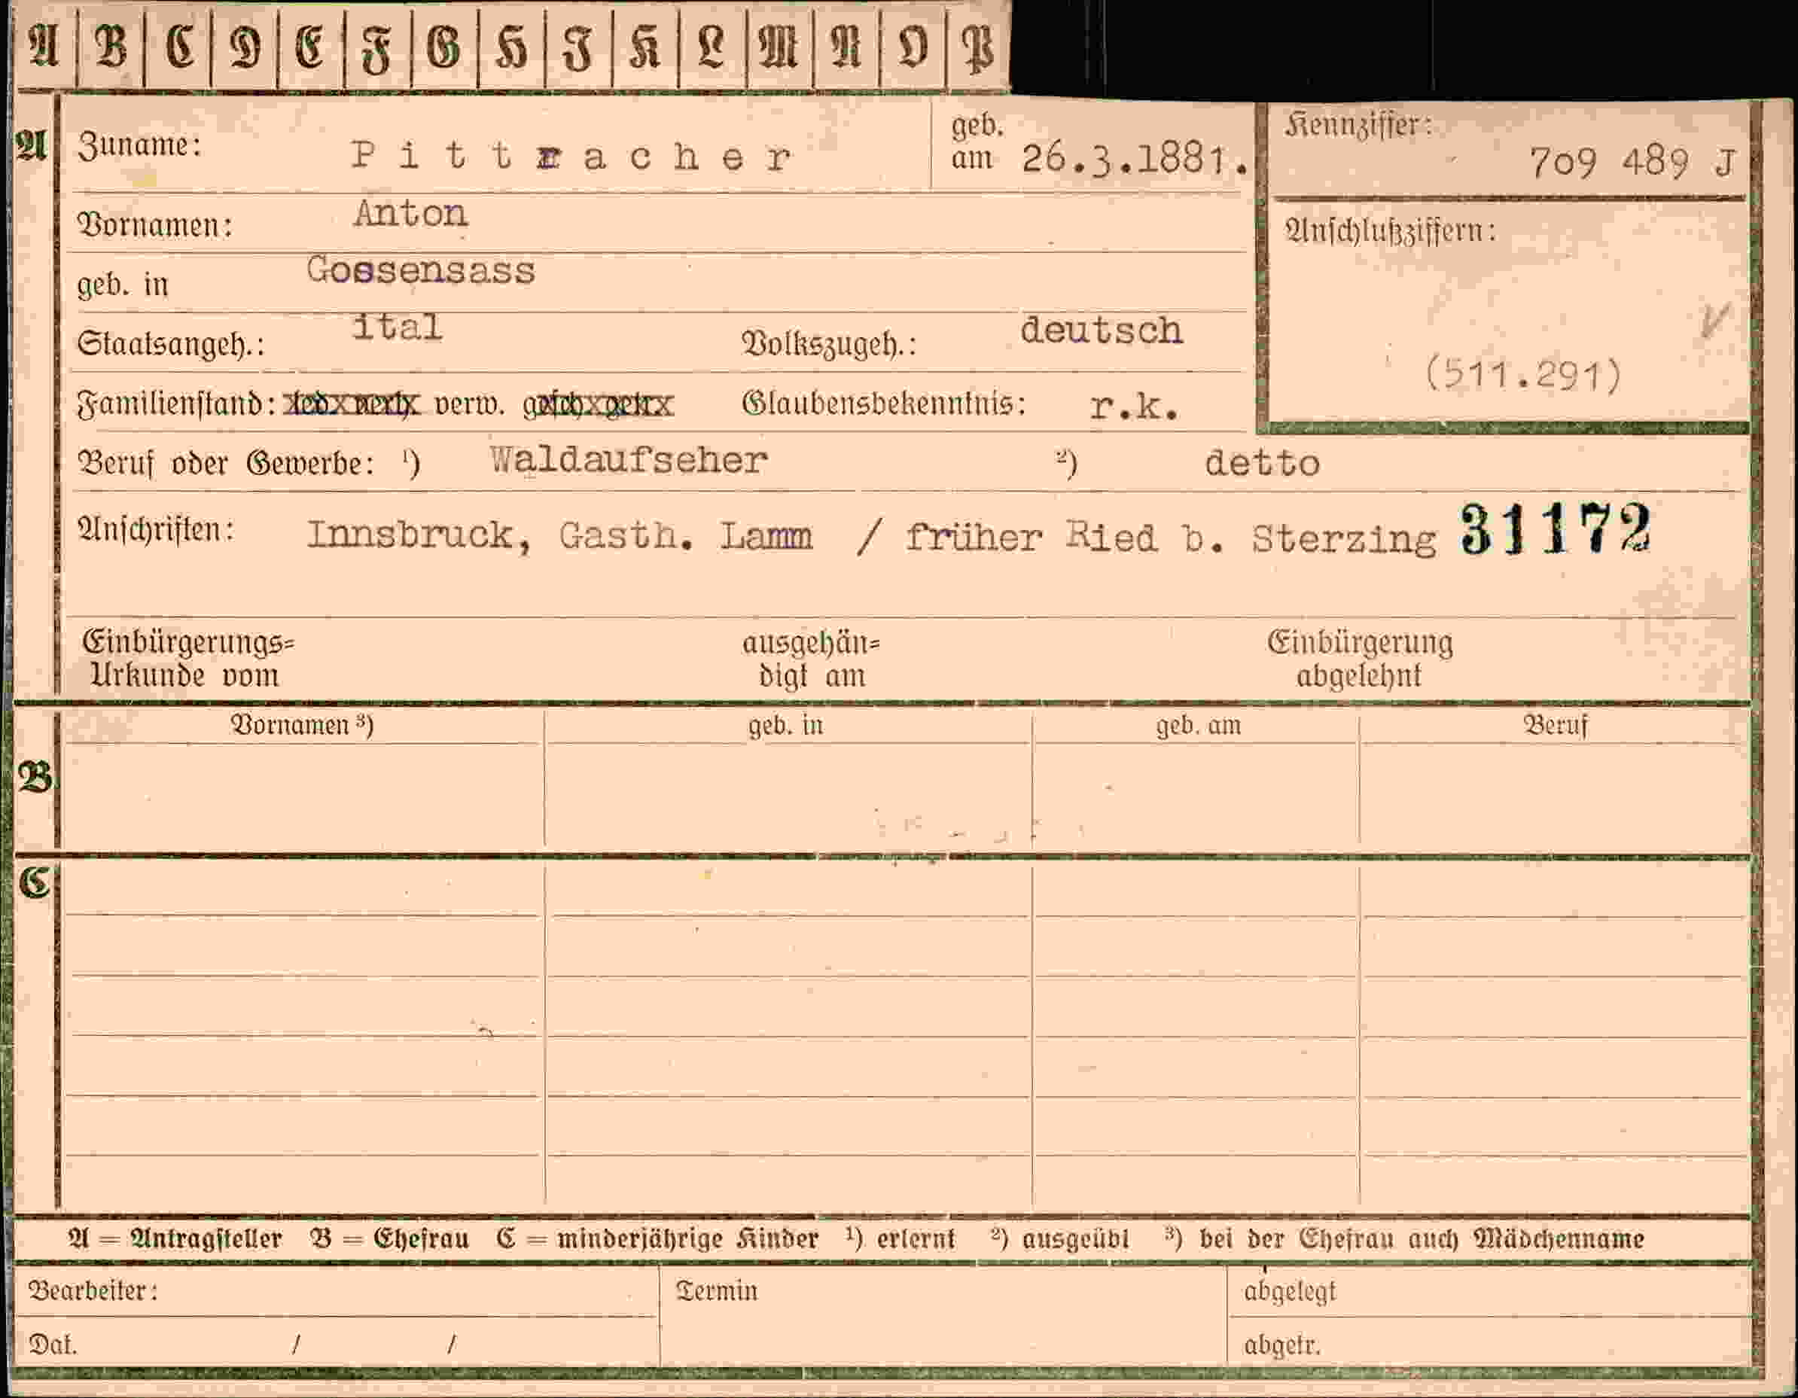Screen dimensions: 1798x1398
Task: Click the ethnicity value 'deutsch'
Action: pyautogui.click(x=1101, y=330)
